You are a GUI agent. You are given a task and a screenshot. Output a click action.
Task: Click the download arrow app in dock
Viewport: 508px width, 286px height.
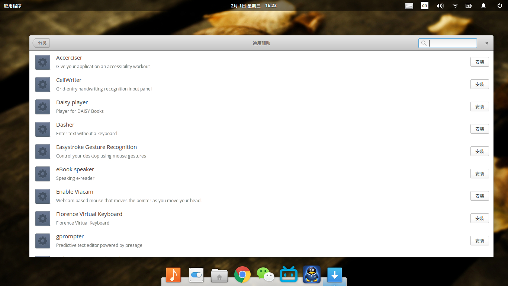pos(335,275)
